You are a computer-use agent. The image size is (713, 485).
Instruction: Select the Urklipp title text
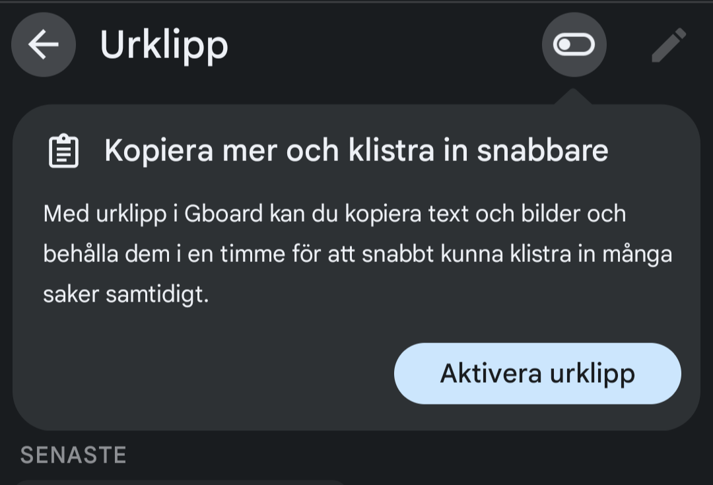point(164,45)
